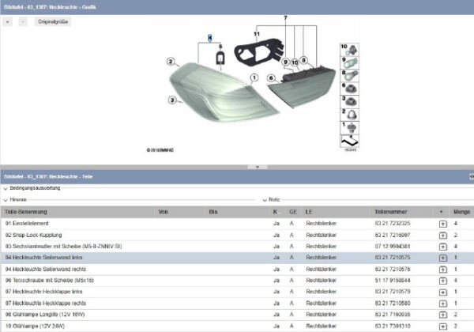This screenshot has height=332, width=474.
Task: Add Heckleuchte Heckklappe links to list icon
Action: (443, 292)
